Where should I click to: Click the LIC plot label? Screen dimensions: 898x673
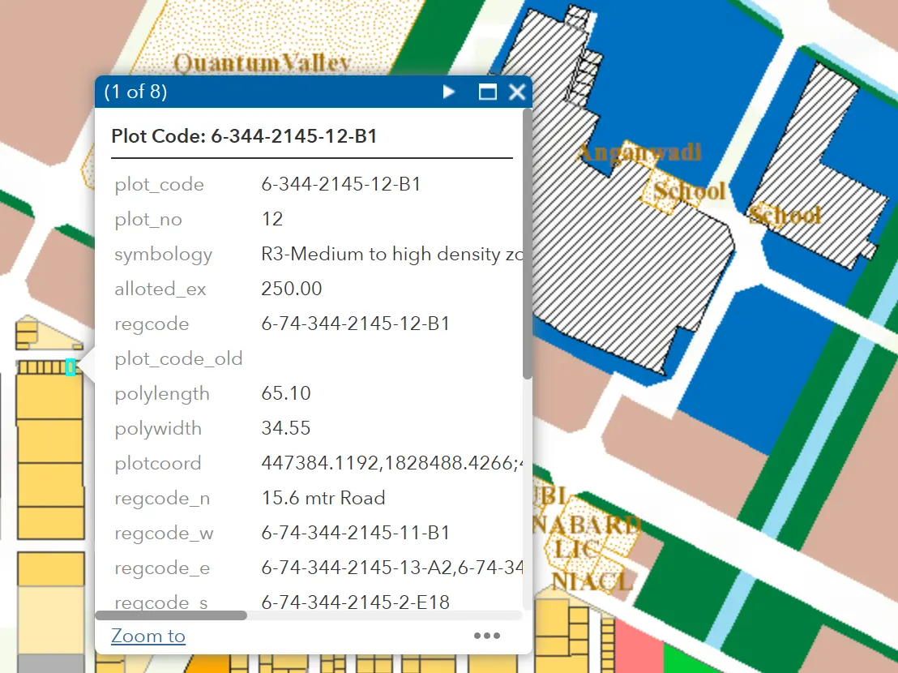click(x=573, y=551)
